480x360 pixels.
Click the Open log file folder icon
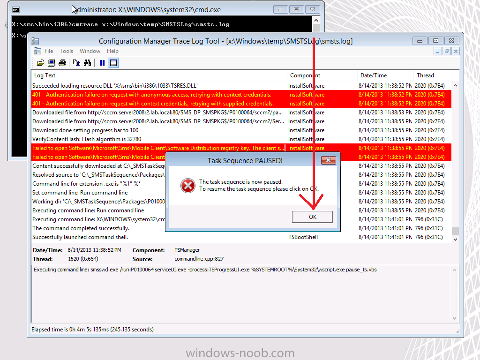click(40, 63)
